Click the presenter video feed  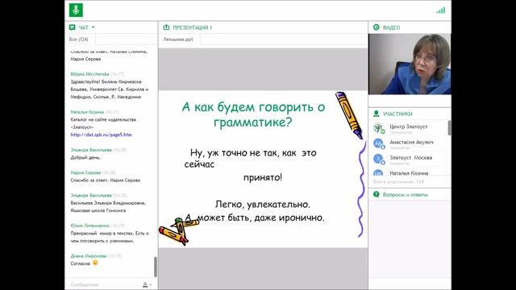(x=410, y=64)
